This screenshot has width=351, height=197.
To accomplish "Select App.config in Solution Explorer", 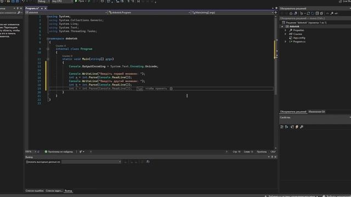I will pos(299,38).
